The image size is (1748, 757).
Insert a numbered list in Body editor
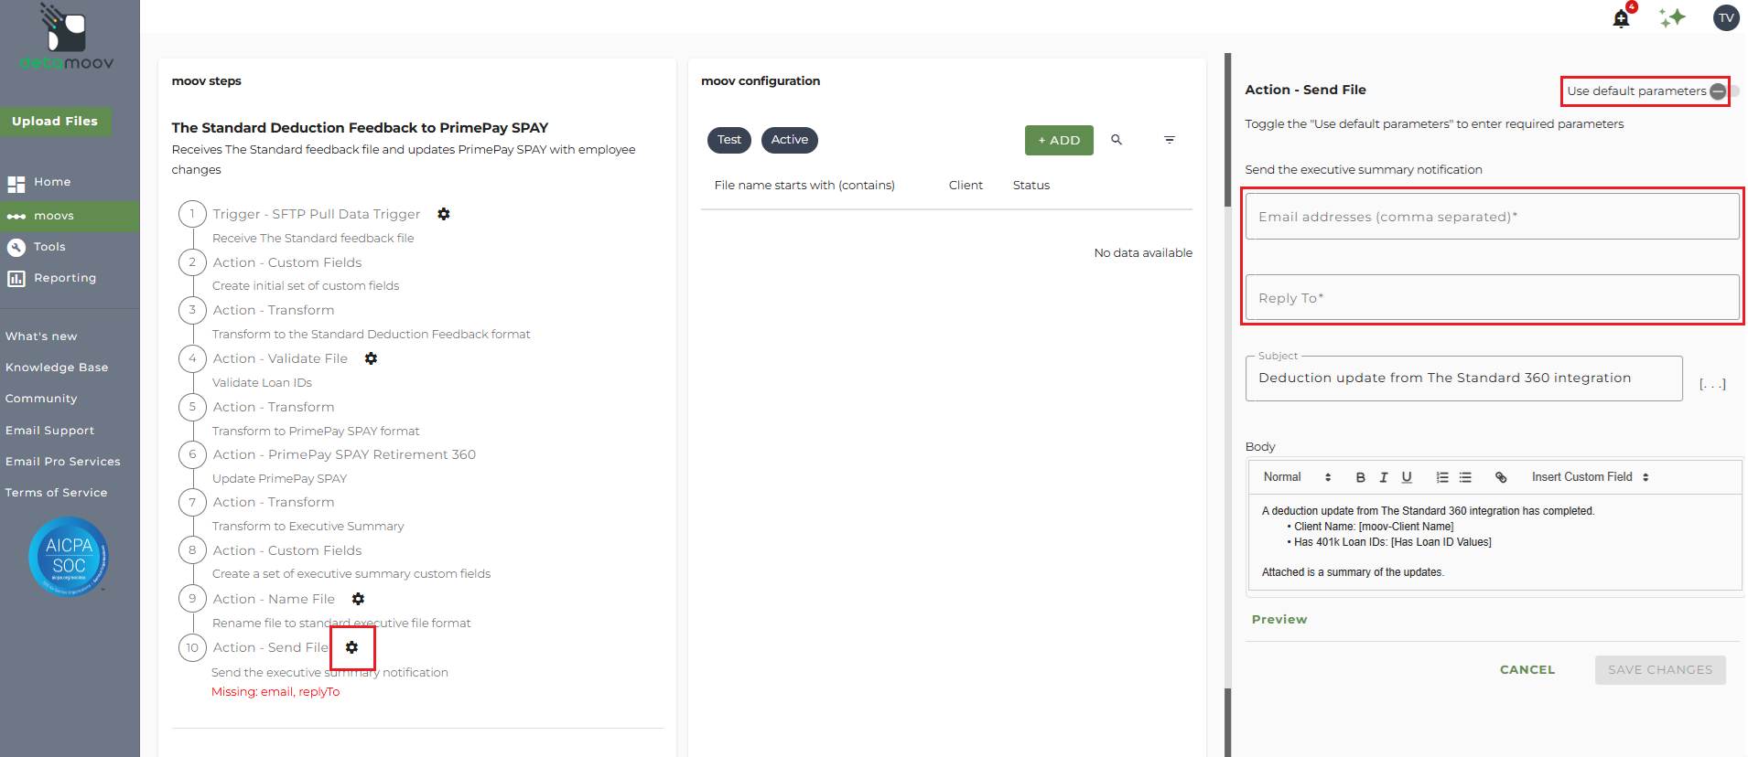tap(1442, 477)
